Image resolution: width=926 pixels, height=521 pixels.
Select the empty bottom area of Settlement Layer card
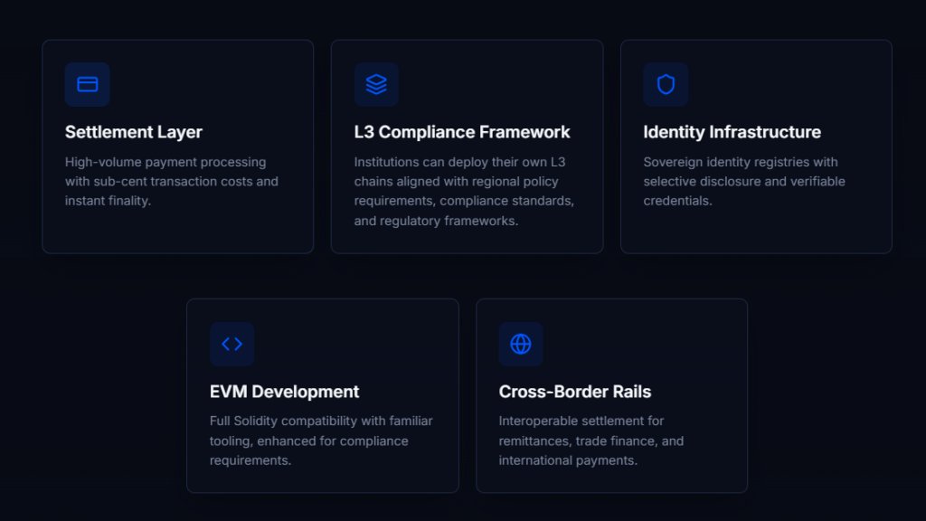[177, 232]
